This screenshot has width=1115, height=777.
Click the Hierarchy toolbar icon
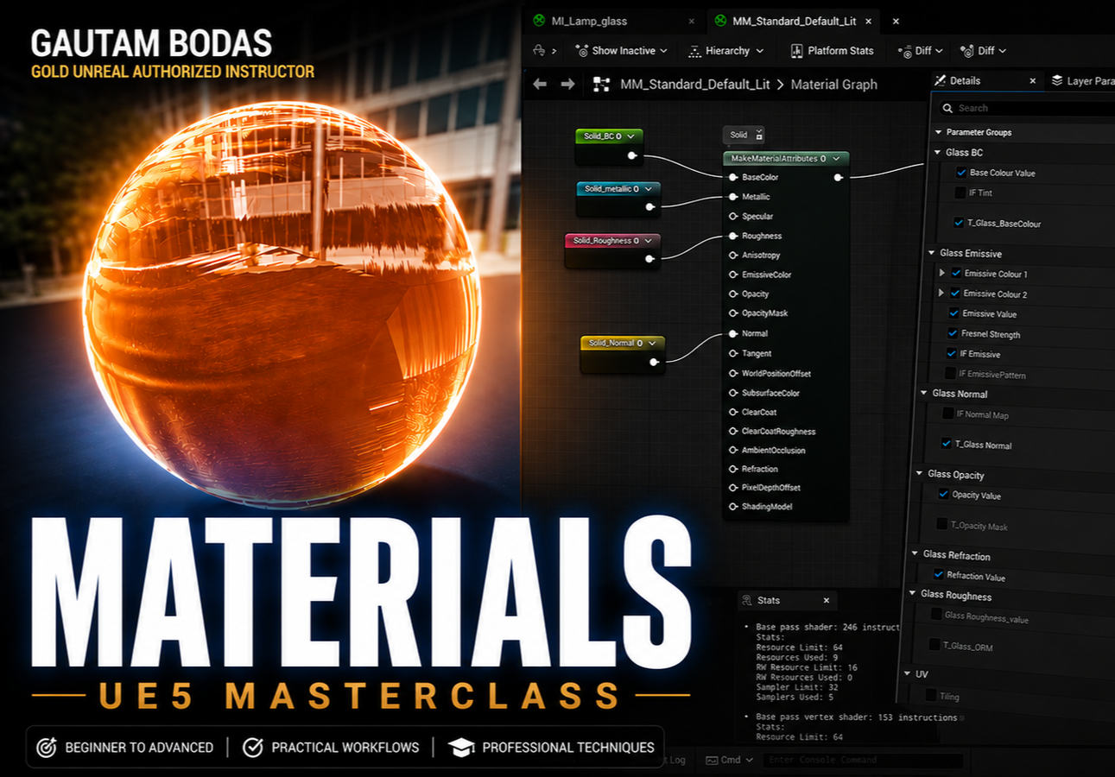tap(695, 51)
